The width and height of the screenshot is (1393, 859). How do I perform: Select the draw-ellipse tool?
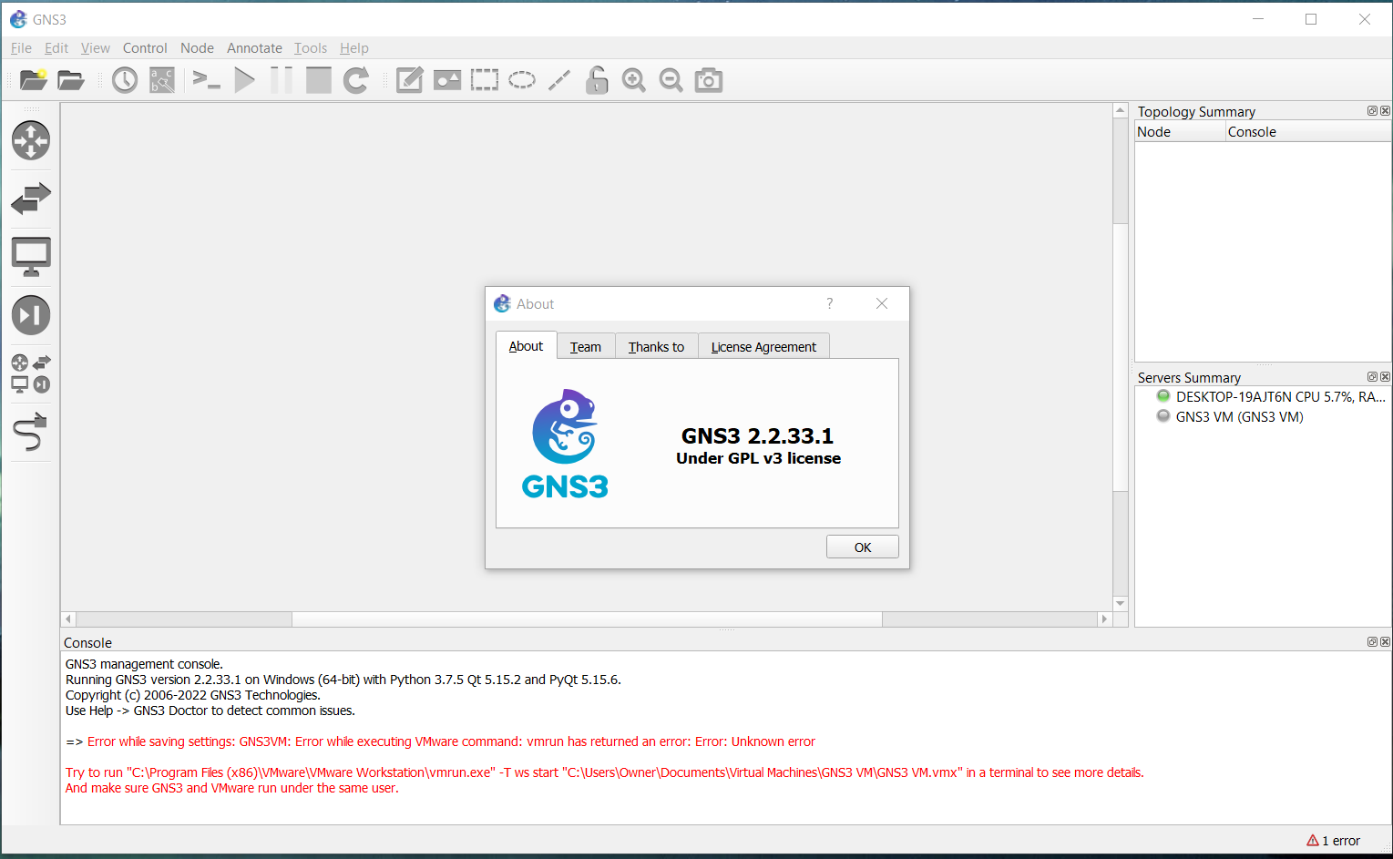coord(521,80)
